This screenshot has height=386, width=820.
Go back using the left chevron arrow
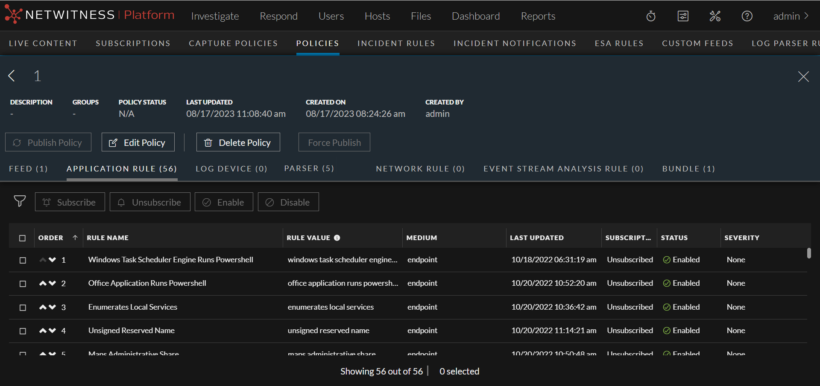(12, 76)
